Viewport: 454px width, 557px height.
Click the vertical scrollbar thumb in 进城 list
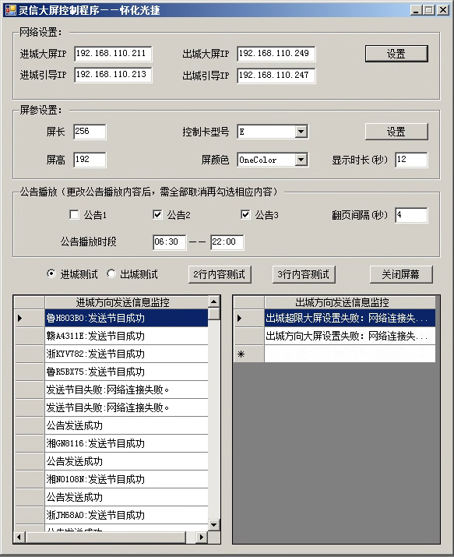click(x=213, y=314)
